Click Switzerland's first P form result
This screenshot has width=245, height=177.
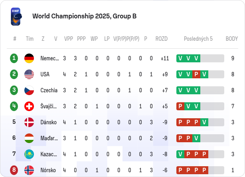click(x=180, y=106)
